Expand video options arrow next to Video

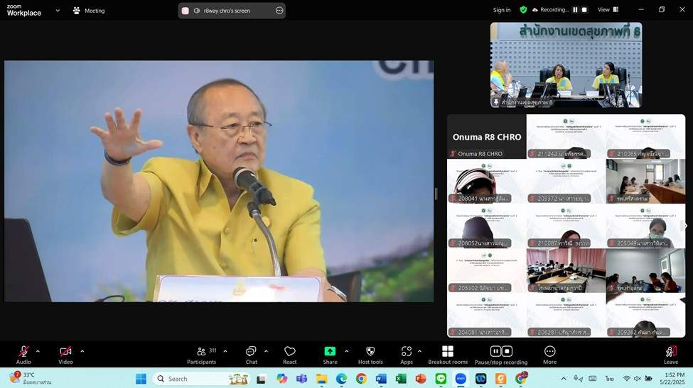[82, 351]
